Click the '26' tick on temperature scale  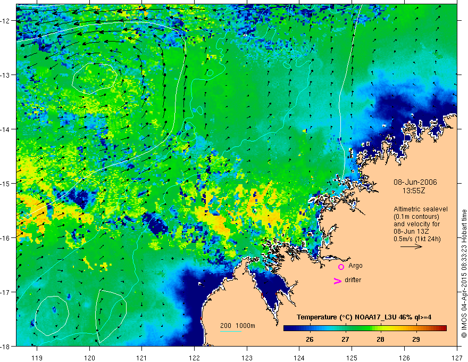[x=310, y=339]
